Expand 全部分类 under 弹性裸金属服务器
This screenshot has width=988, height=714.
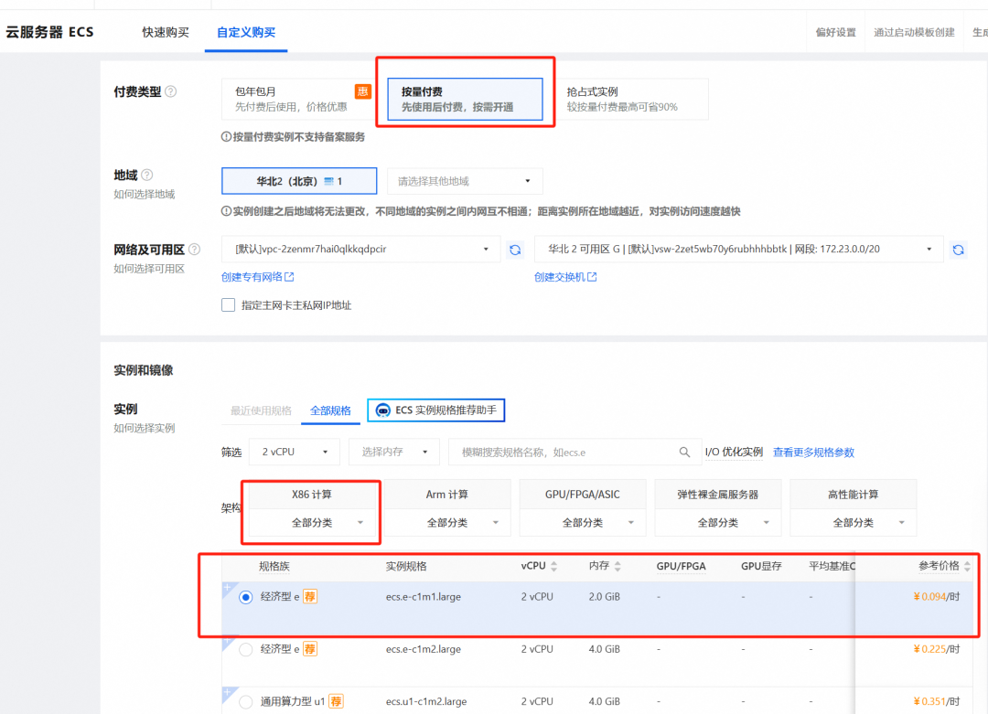point(718,523)
